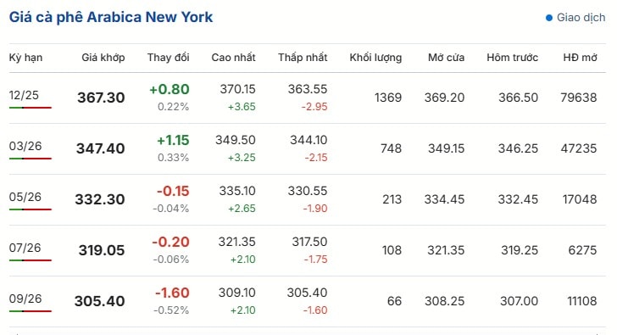Click the range bar under 03/26
Viewport: 617px width, 335px height.
tap(31, 159)
